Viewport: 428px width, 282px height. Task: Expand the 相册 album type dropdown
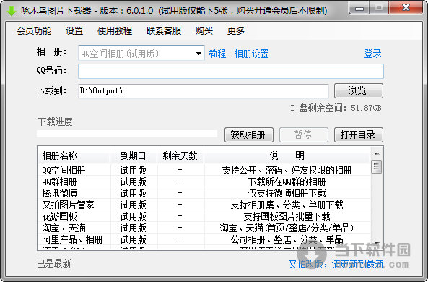coord(198,53)
